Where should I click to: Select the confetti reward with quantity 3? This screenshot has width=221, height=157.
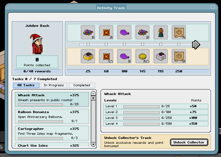(88, 32)
